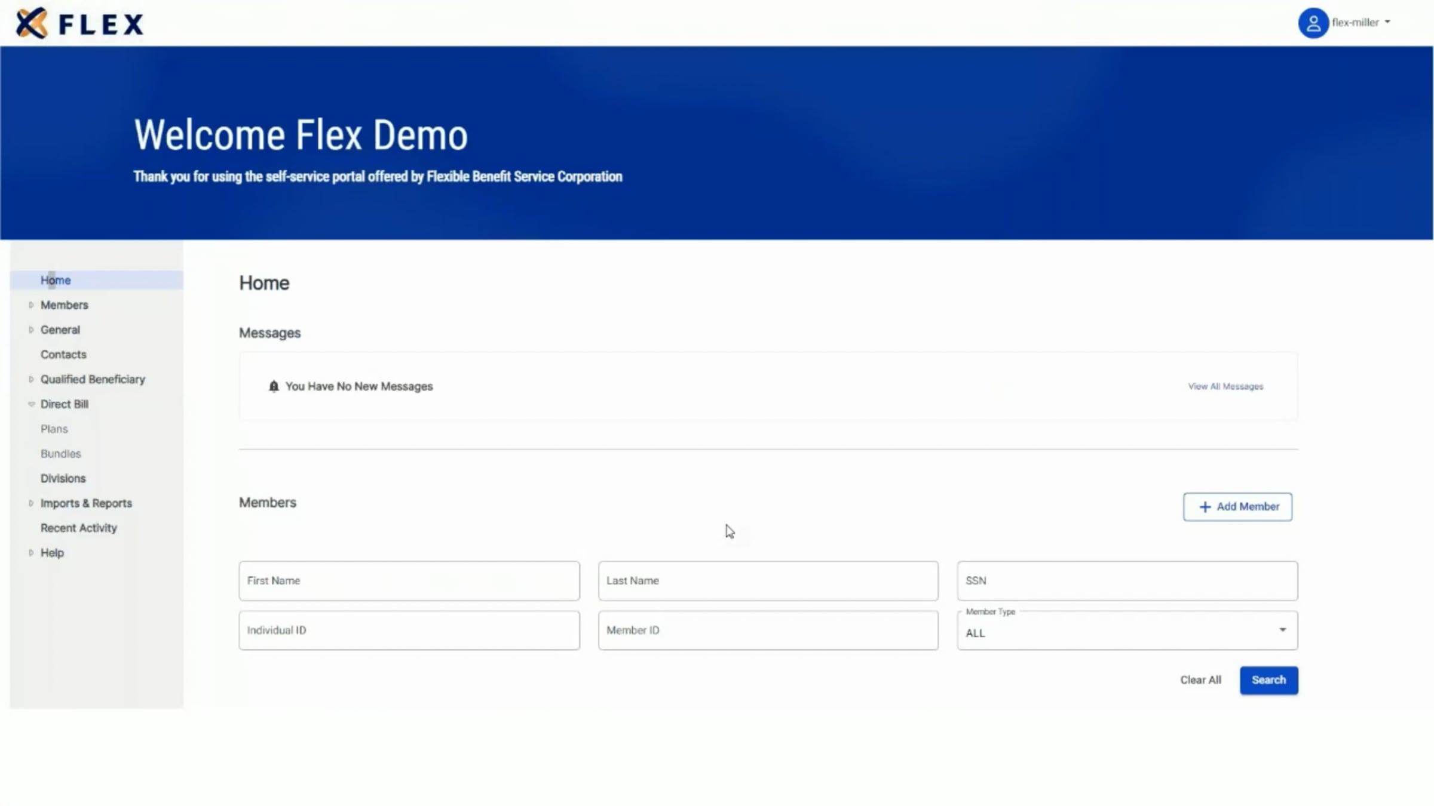Focus the First Name field
This screenshot has width=1434, height=806.
pyautogui.click(x=409, y=581)
